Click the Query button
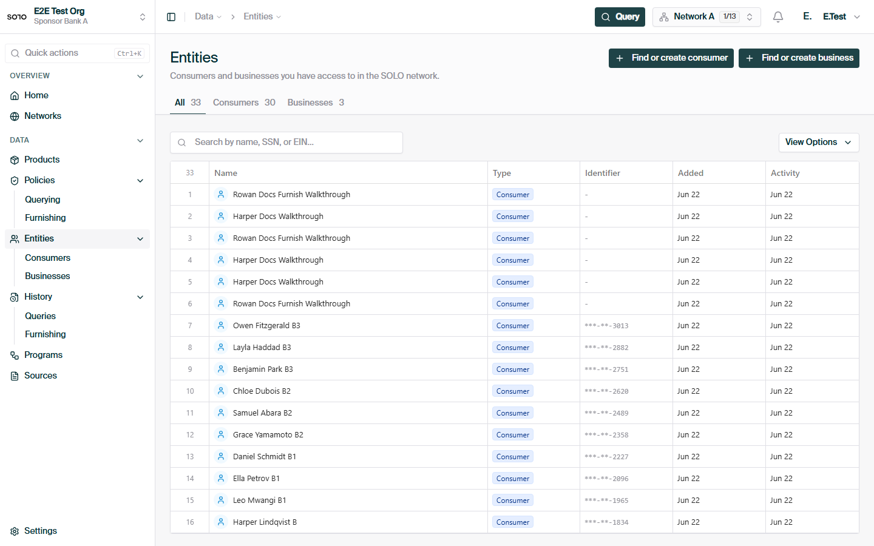This screenshot has height=546, width=874. [620, 17]
